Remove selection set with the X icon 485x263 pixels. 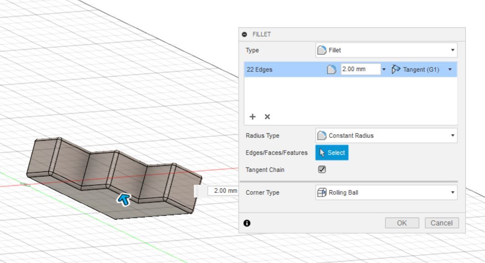pos(267,116)
